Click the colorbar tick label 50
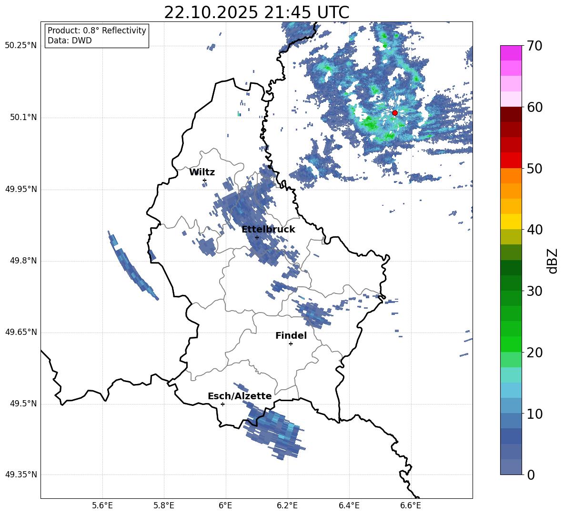The height and width of the screenshot is (515, 564). tap(534, 169)
